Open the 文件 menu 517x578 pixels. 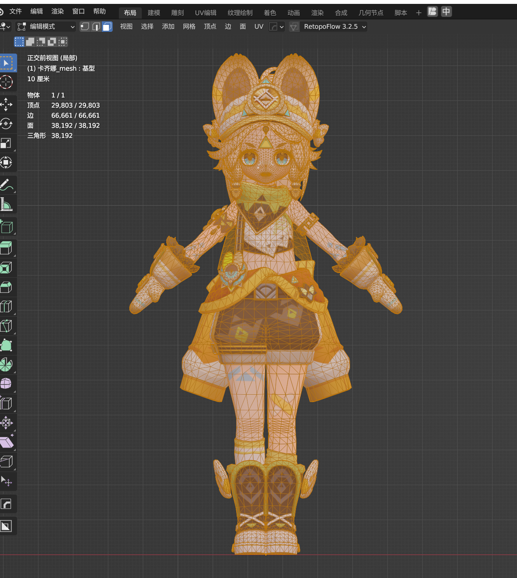[16, 11]
